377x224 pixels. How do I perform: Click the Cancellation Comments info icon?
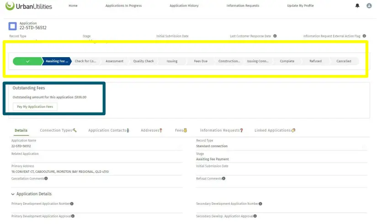[46, 178]
